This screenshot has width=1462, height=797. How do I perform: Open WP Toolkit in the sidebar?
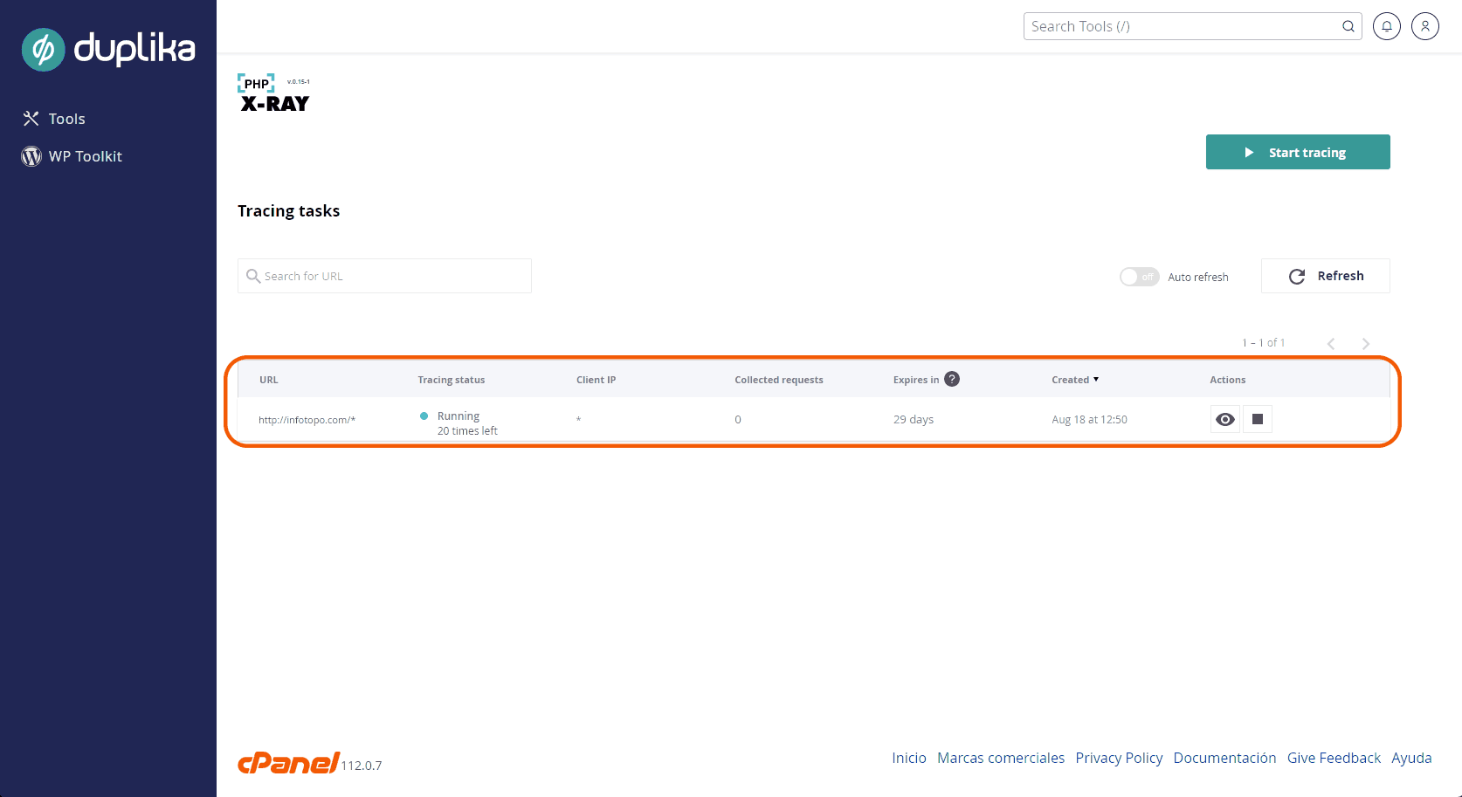coord(85,156)
